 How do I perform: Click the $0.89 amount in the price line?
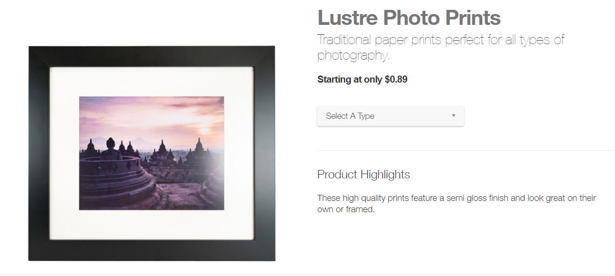click(396, 79)
